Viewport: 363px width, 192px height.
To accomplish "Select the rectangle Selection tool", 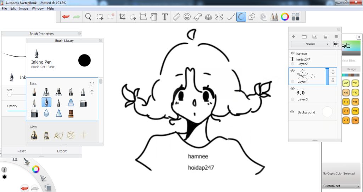I will 100,17.
